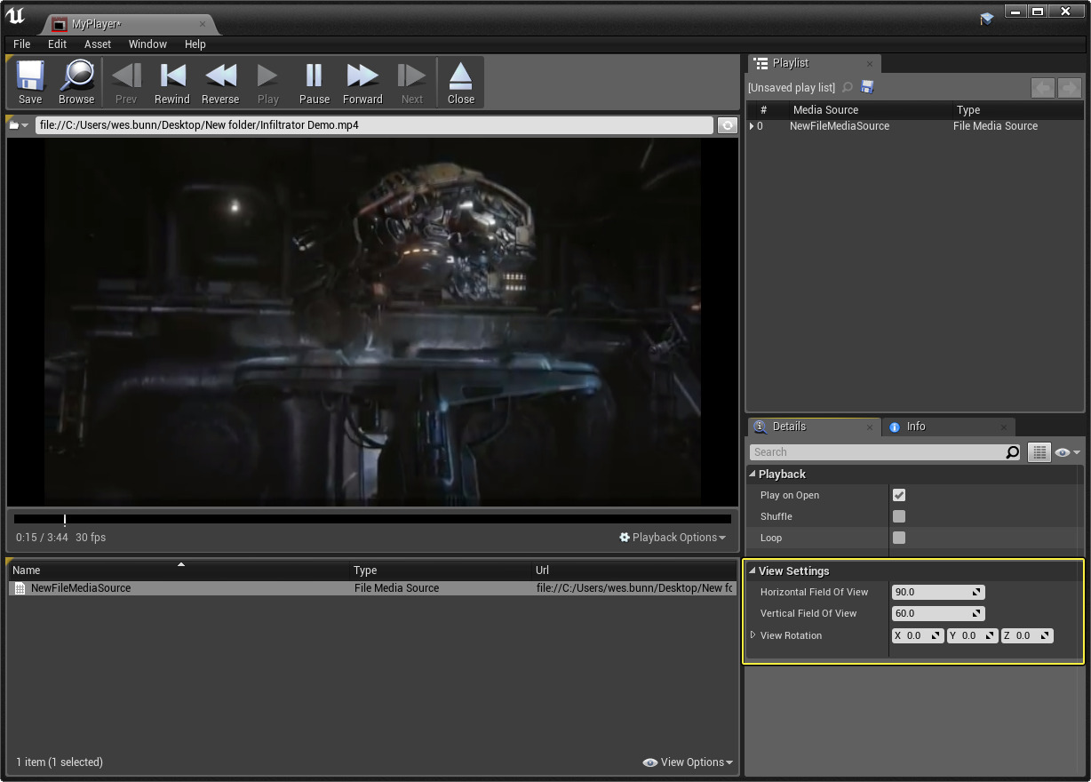Rewind the media to the start

(x=171, y=82)
